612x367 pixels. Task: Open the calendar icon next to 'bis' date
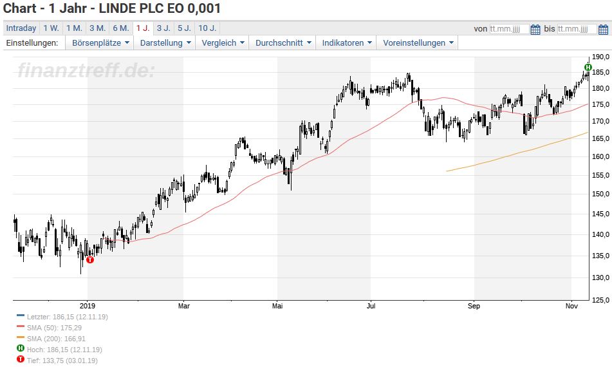(x=603, y=29)
